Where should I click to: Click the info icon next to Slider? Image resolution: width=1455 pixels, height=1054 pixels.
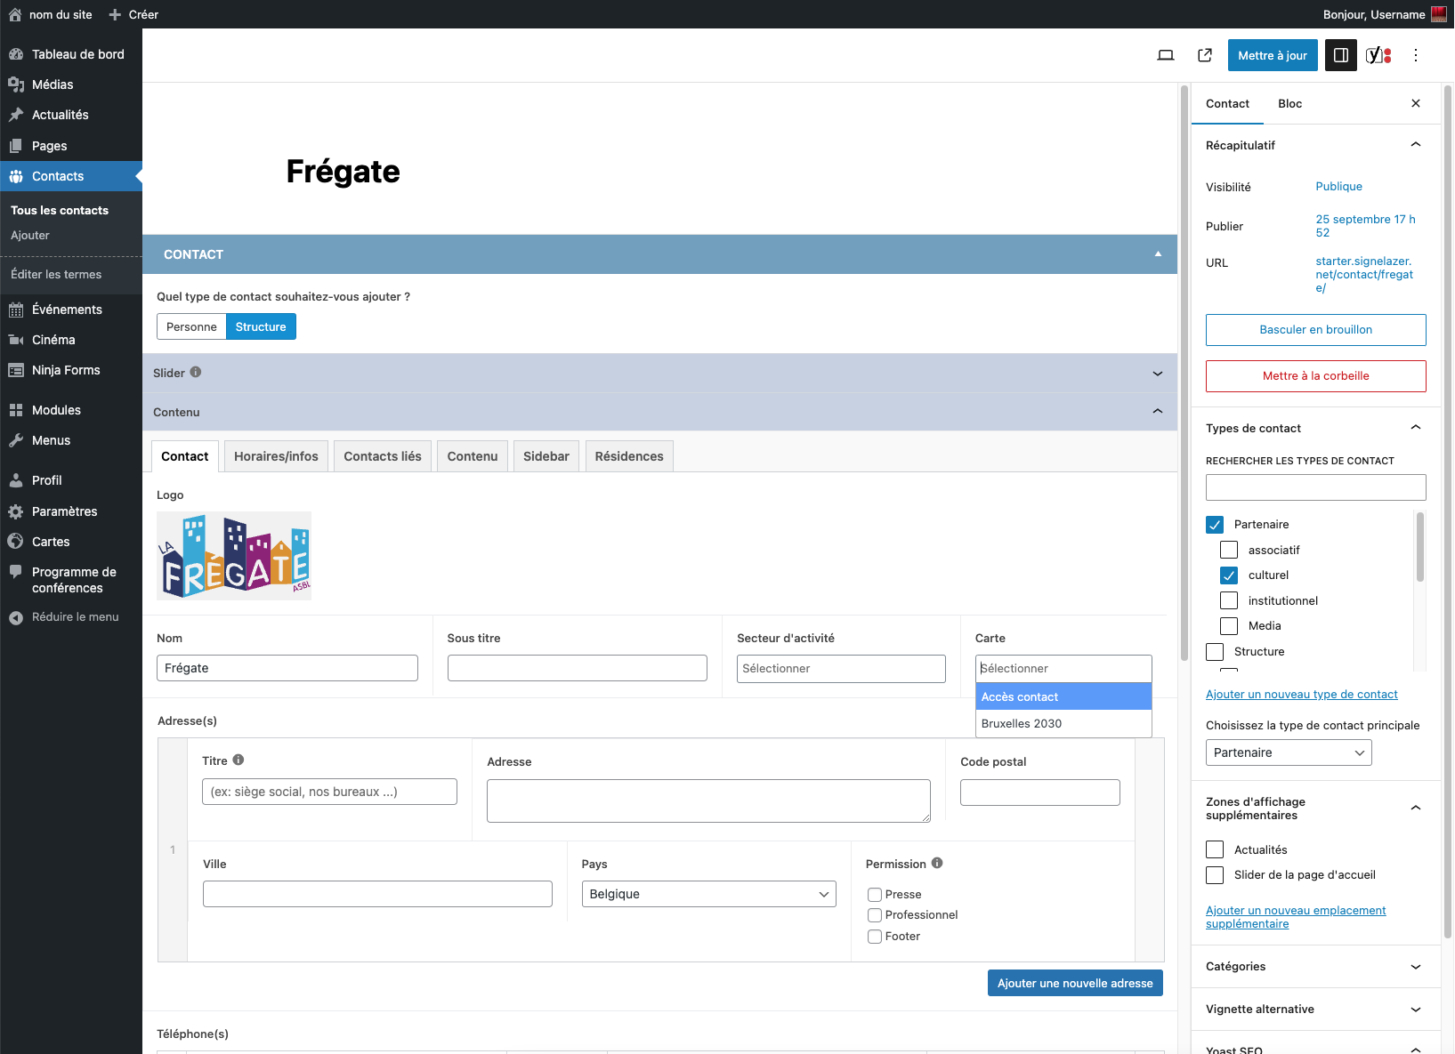[x=196, y=373]
